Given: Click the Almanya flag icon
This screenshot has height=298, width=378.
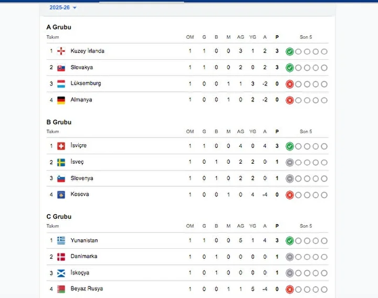Looking at the screenshot, I should (x=61, y=100).
